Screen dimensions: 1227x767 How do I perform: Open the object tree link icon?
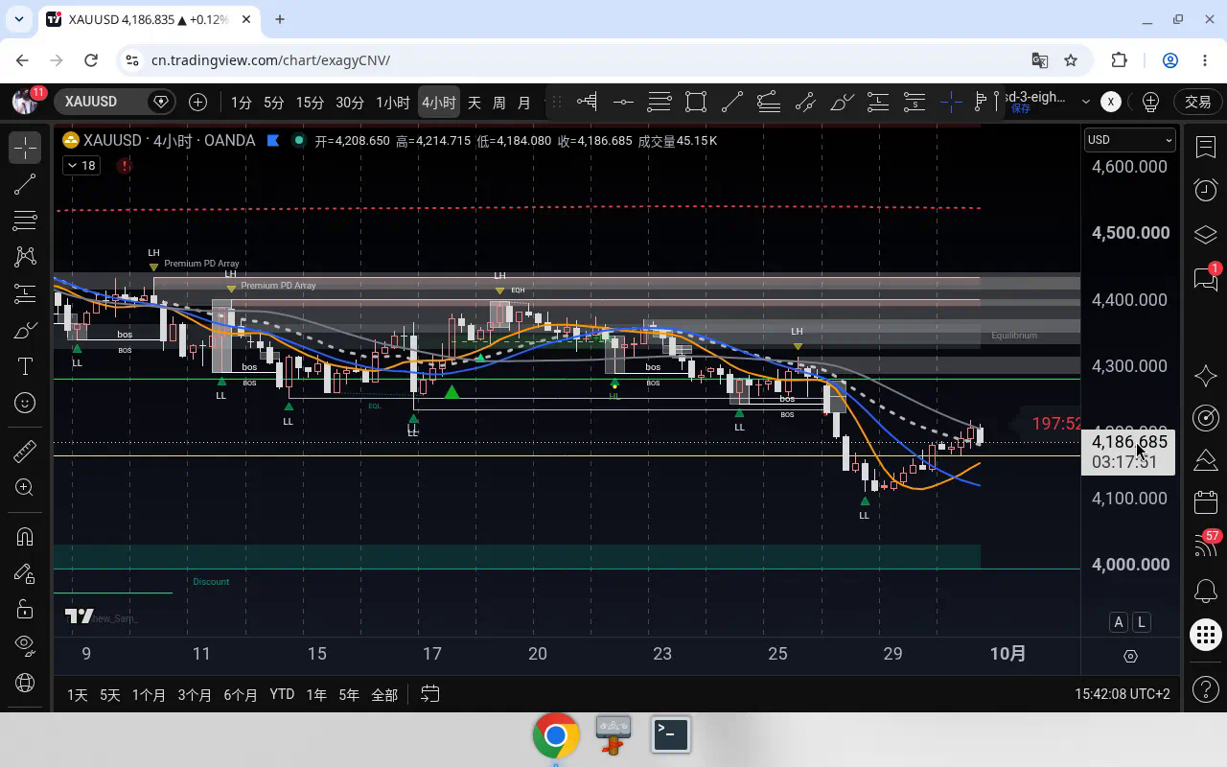pos(25,683)
